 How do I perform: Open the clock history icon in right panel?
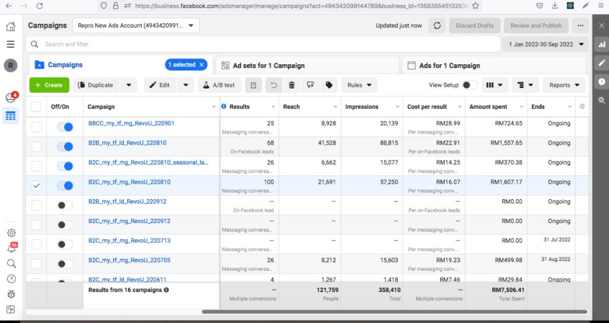602,81
